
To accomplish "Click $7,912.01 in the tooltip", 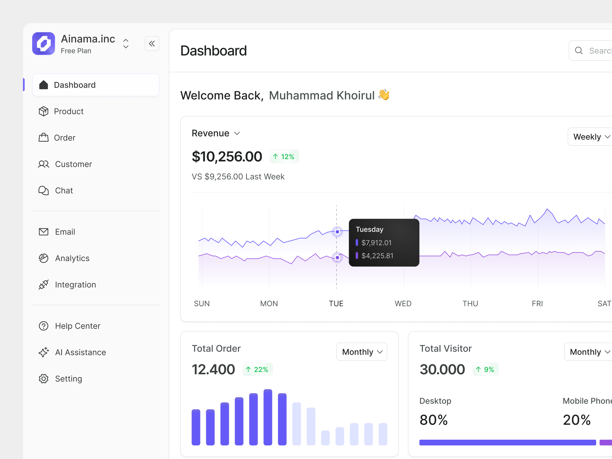I will point(377,243).
